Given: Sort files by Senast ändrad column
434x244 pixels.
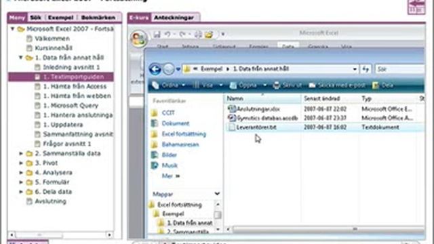Looking at the screenshot, I should [x=330, y=98].
